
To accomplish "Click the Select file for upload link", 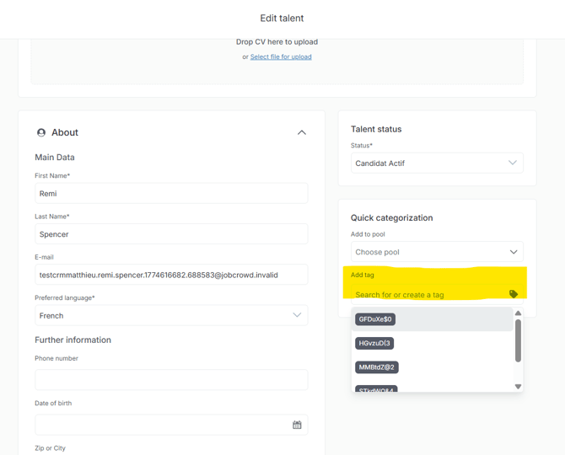I will coord(281,57).
